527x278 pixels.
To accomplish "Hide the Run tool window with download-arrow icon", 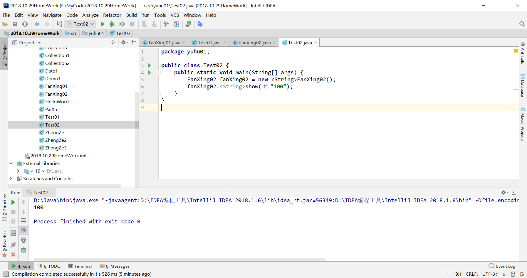I will click(x=514, y=193).
